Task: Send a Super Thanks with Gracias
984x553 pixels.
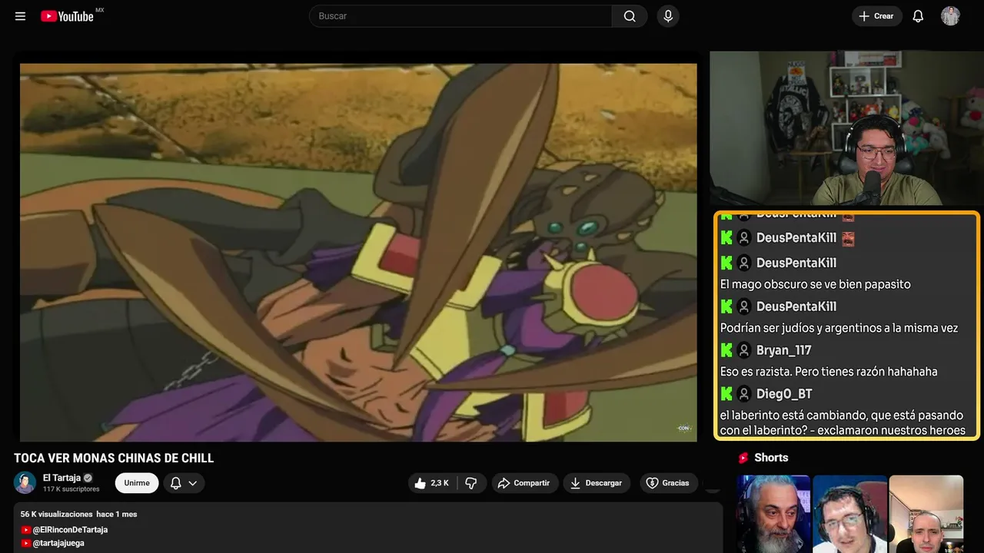Action: click(668, 483)
